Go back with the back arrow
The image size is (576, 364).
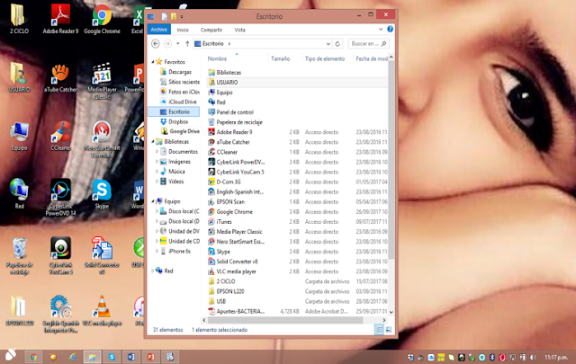click(x=156, y=44)
